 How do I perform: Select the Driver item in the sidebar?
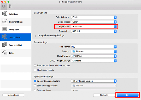[x=16, y=53]
